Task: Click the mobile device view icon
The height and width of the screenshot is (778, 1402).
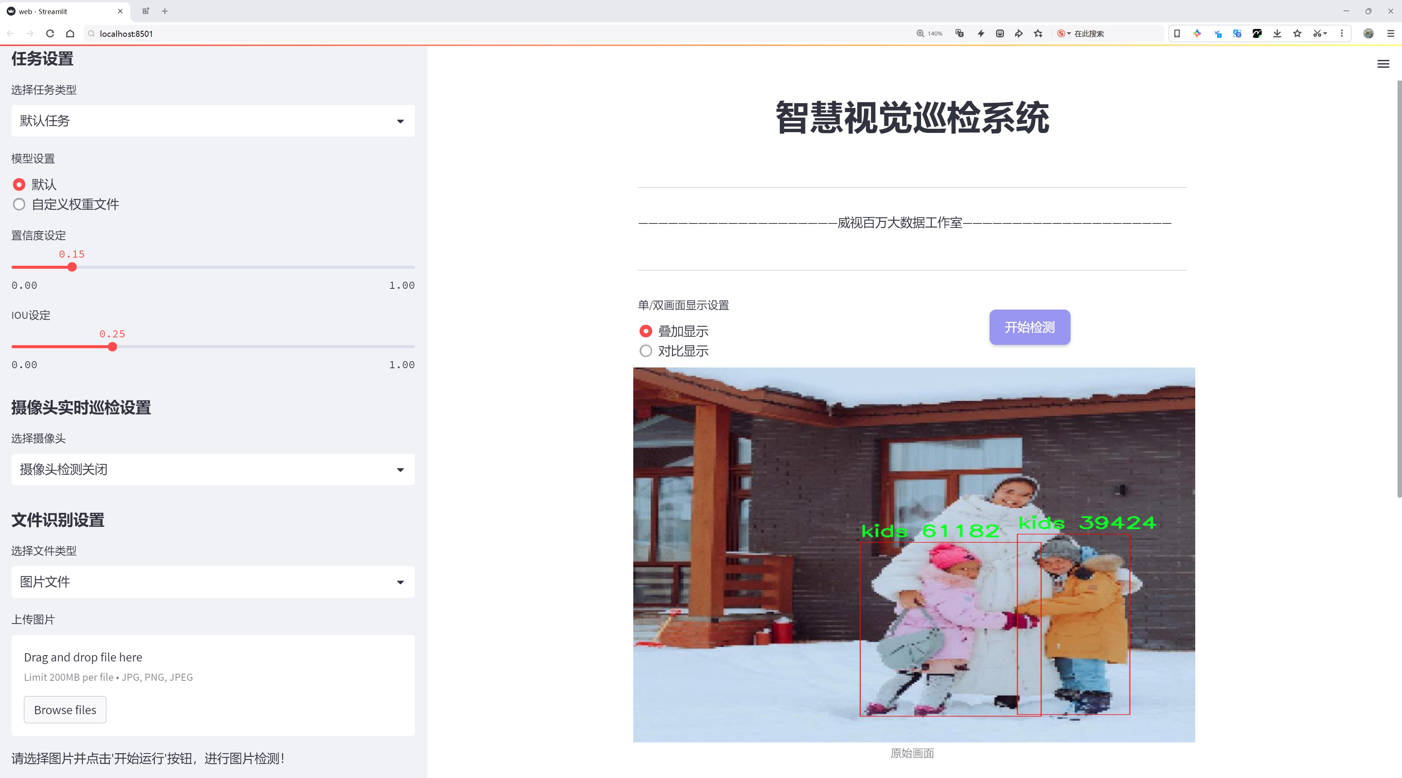Action: [1177, 34]
